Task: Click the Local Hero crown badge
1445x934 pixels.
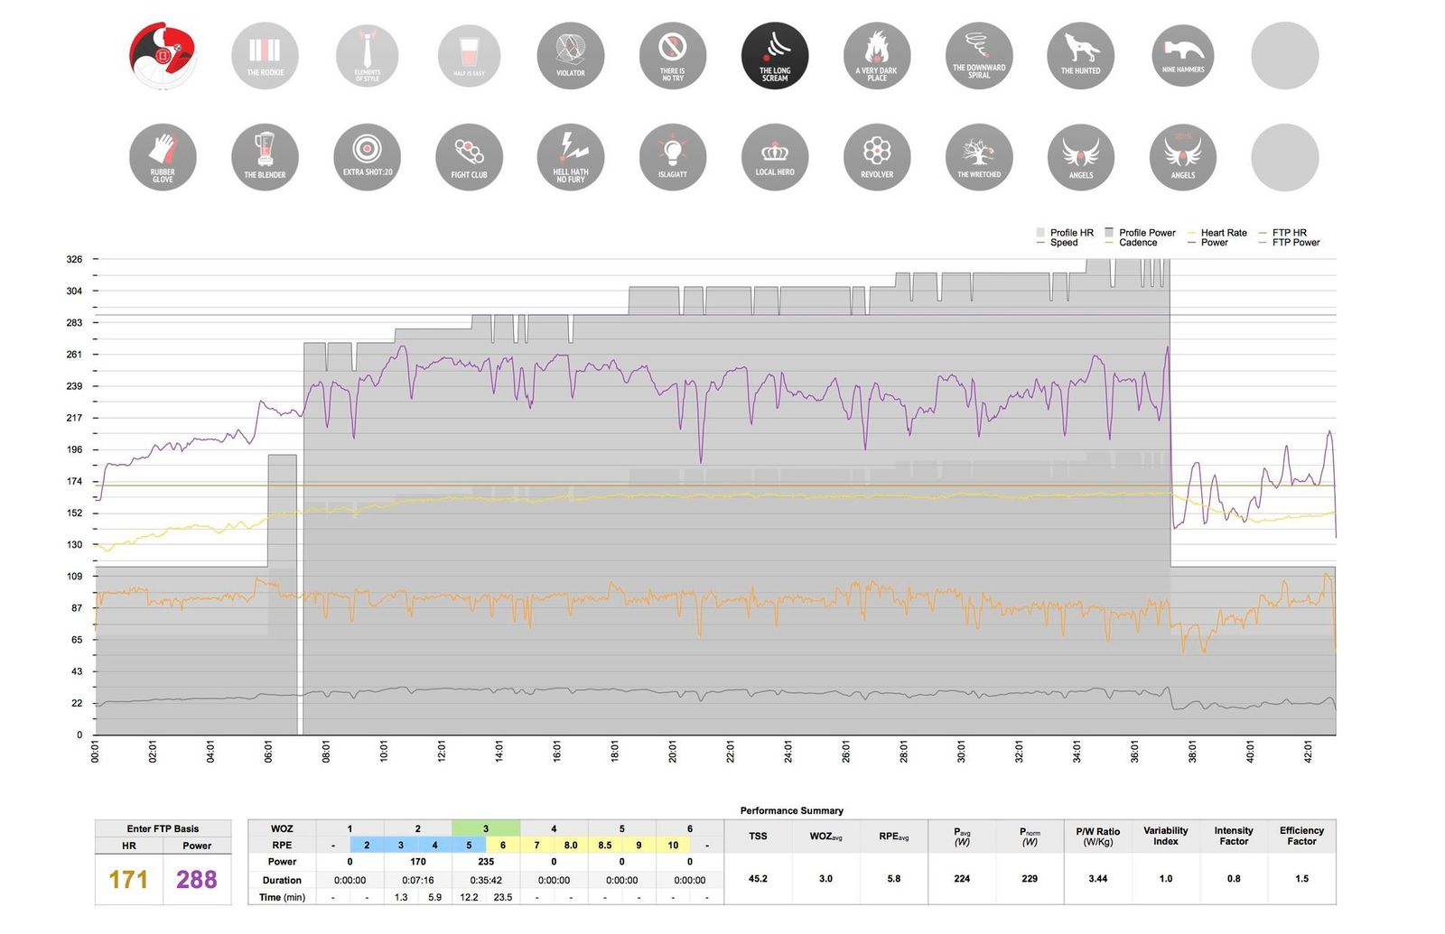Action: coord(774,157)
